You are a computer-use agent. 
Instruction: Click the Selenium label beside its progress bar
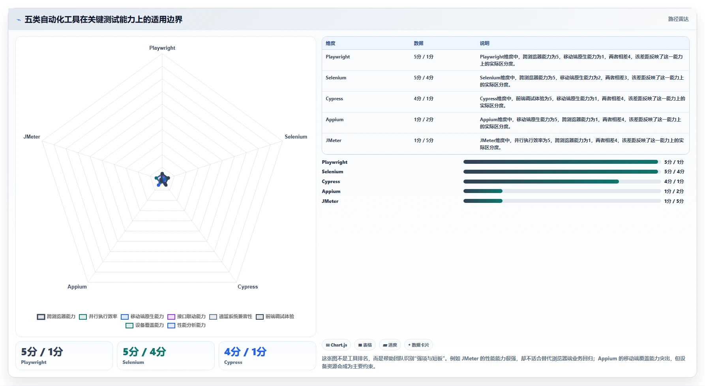[332, 172]
